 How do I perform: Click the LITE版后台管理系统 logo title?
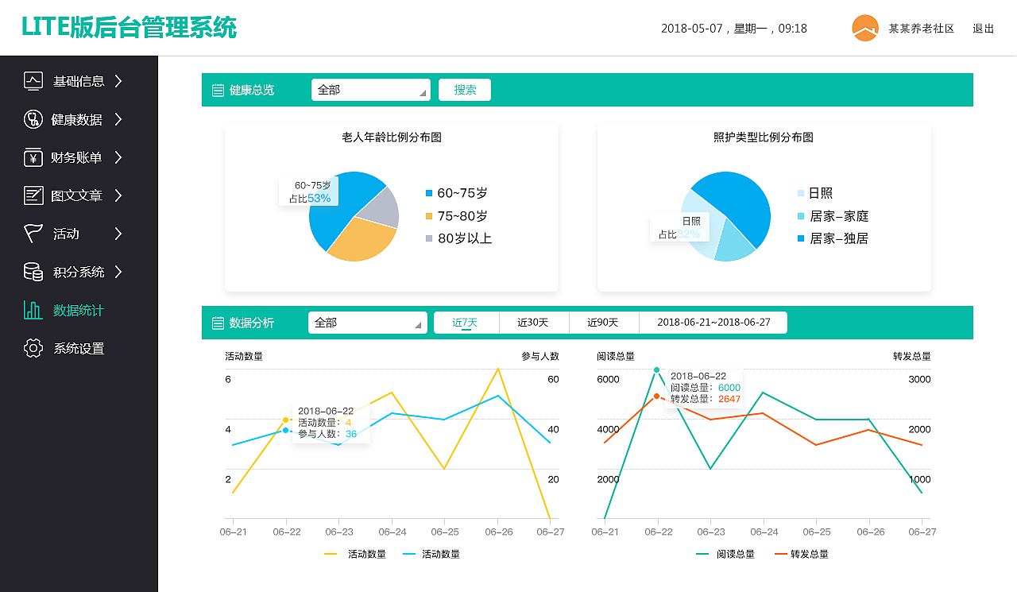130,27
